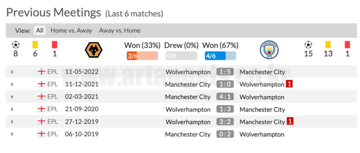Click the orange 2/6 Wolverhampton win bar
The height and width of the screenshot is (153, 360).
(142, 56)
